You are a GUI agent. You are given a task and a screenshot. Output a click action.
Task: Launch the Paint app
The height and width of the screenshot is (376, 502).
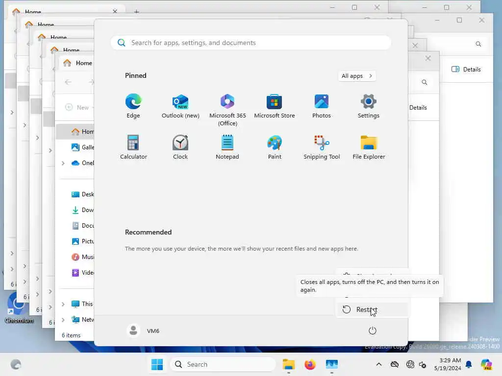tap(275, 147)
